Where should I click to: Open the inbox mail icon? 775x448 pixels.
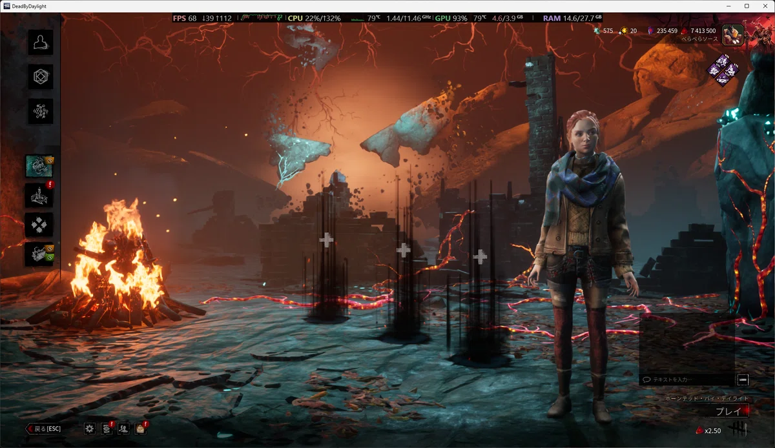(140, 428)
